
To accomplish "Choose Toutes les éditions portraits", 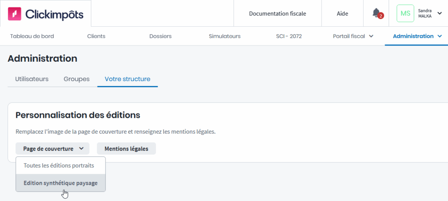I will tap(59, 166).
